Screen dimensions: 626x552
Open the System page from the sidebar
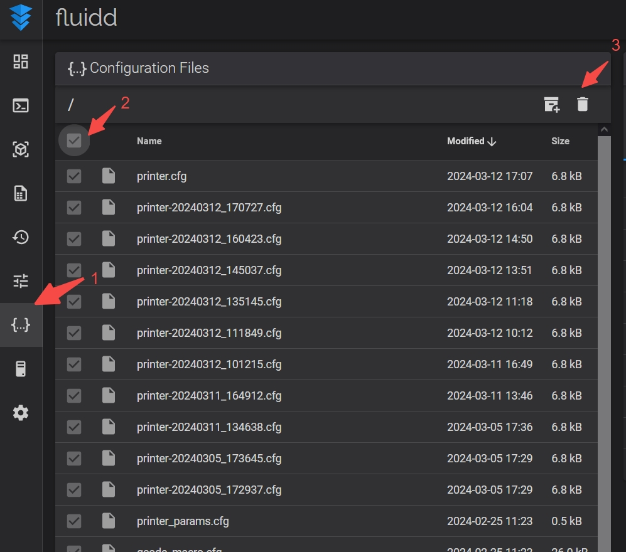(x=20, y=369)
